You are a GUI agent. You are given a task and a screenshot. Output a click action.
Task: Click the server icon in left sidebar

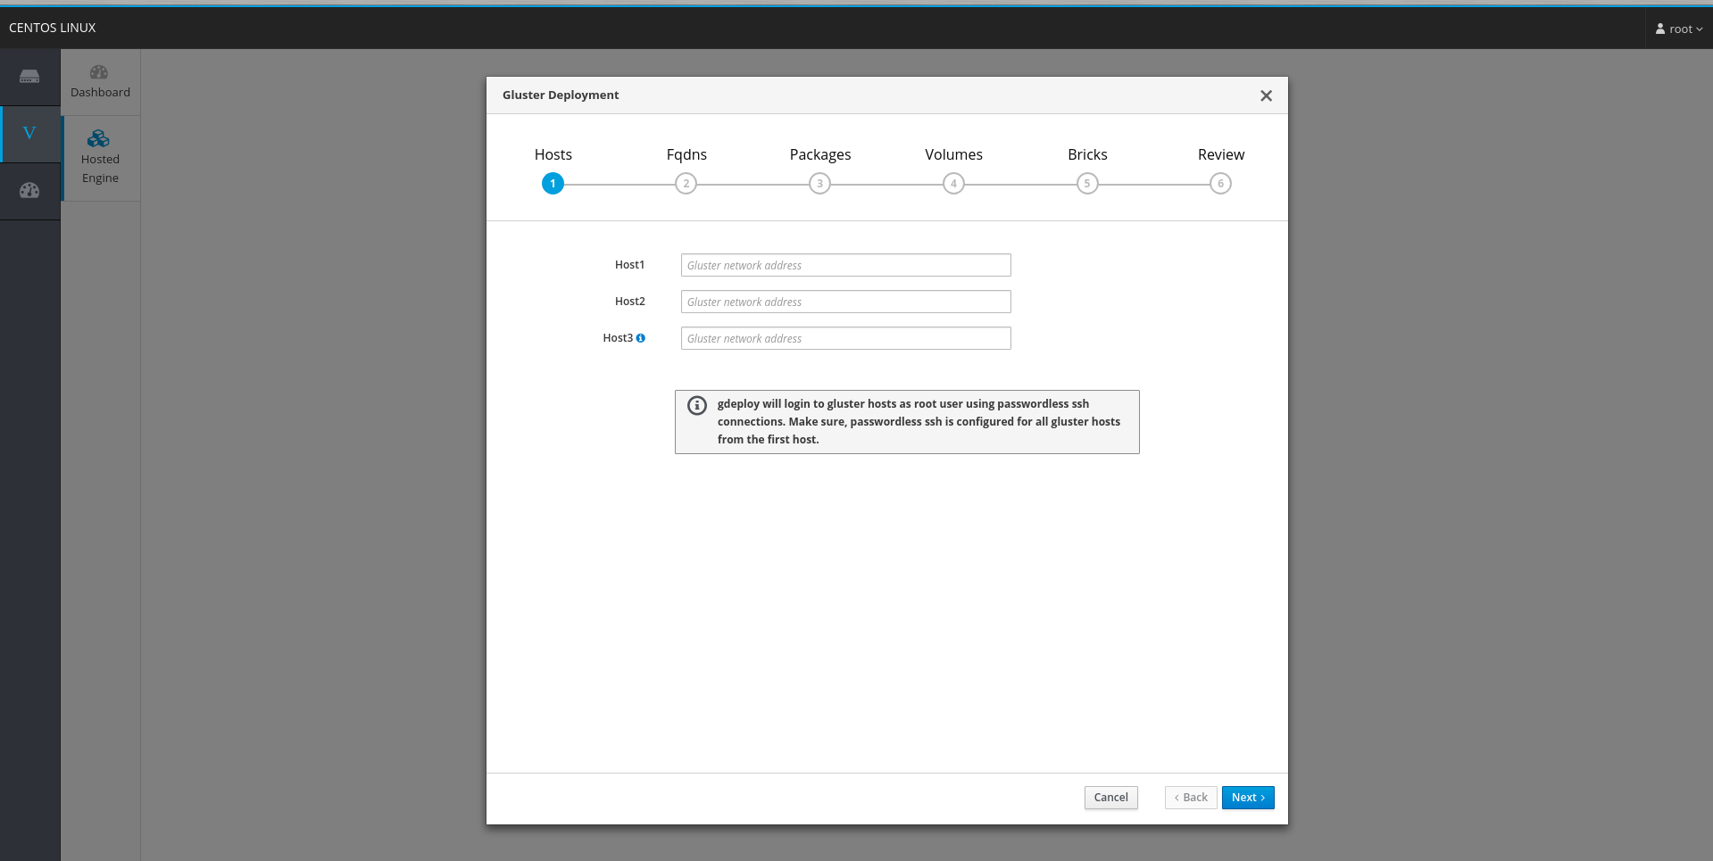tap(29, 77)
